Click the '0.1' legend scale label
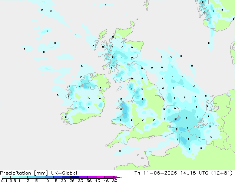The height and width of the screenshot is (182, 235). [x=4, y=181]
